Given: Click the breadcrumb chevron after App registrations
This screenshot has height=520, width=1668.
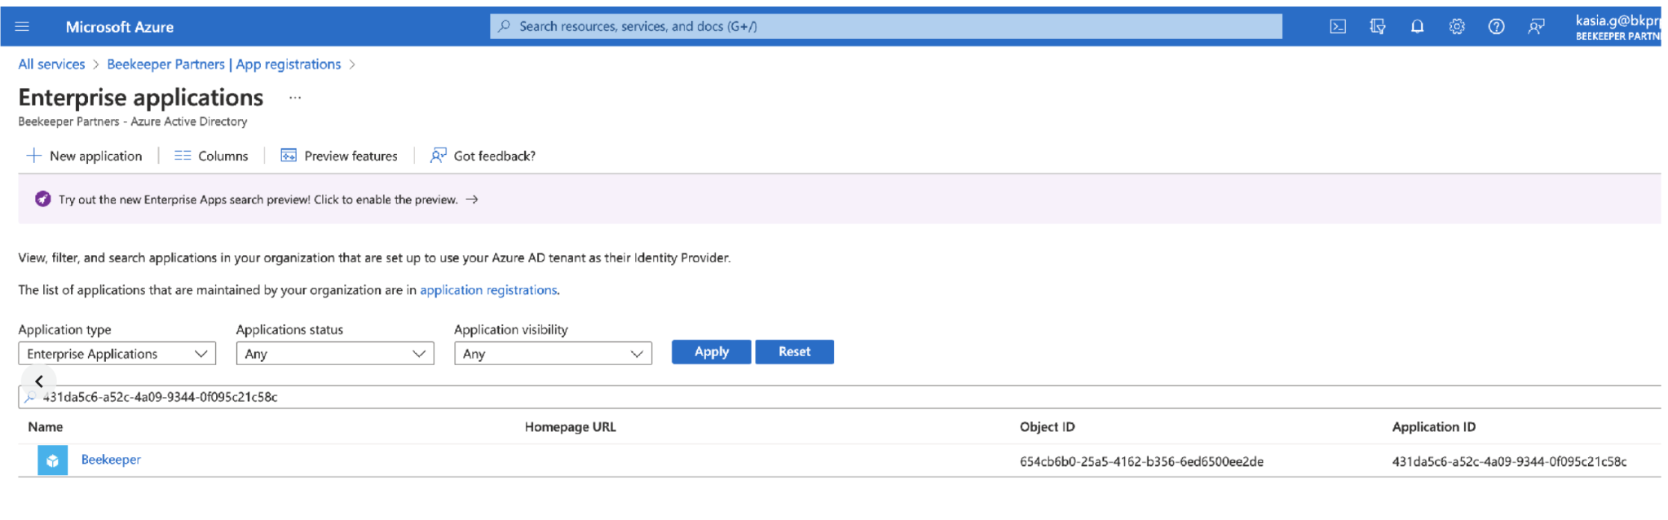Looking at the screenshot, I should 352,64.
